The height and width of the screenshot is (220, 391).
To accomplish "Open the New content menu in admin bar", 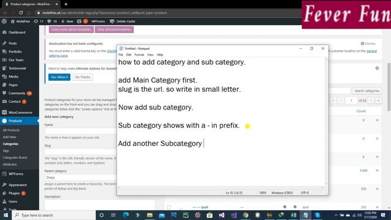I will coord(67,21).
